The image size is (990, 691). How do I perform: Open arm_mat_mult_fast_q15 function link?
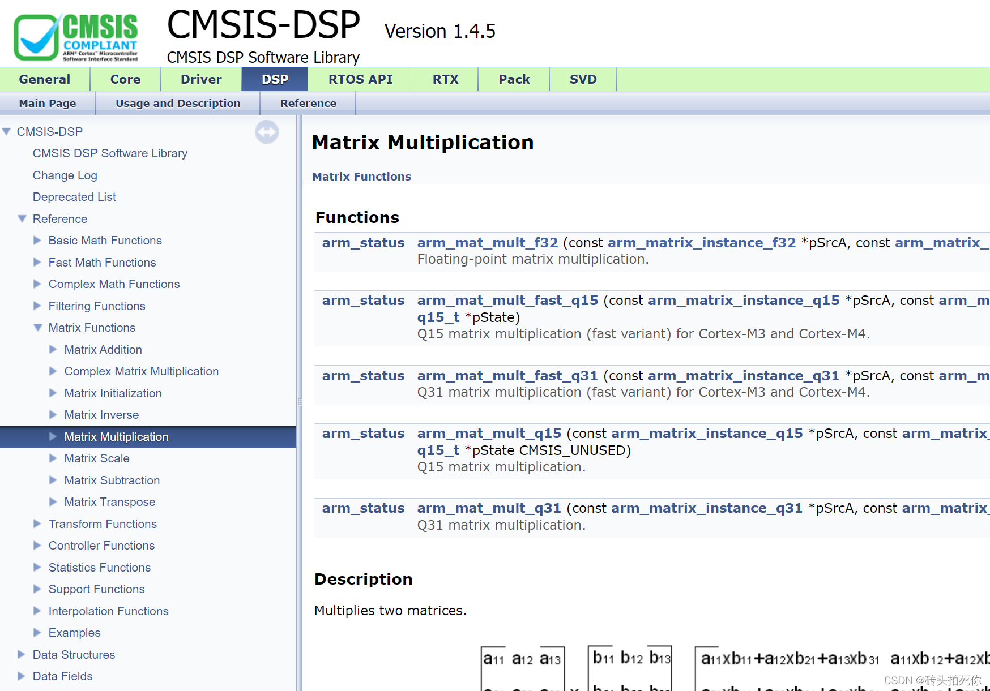(507, 301)
